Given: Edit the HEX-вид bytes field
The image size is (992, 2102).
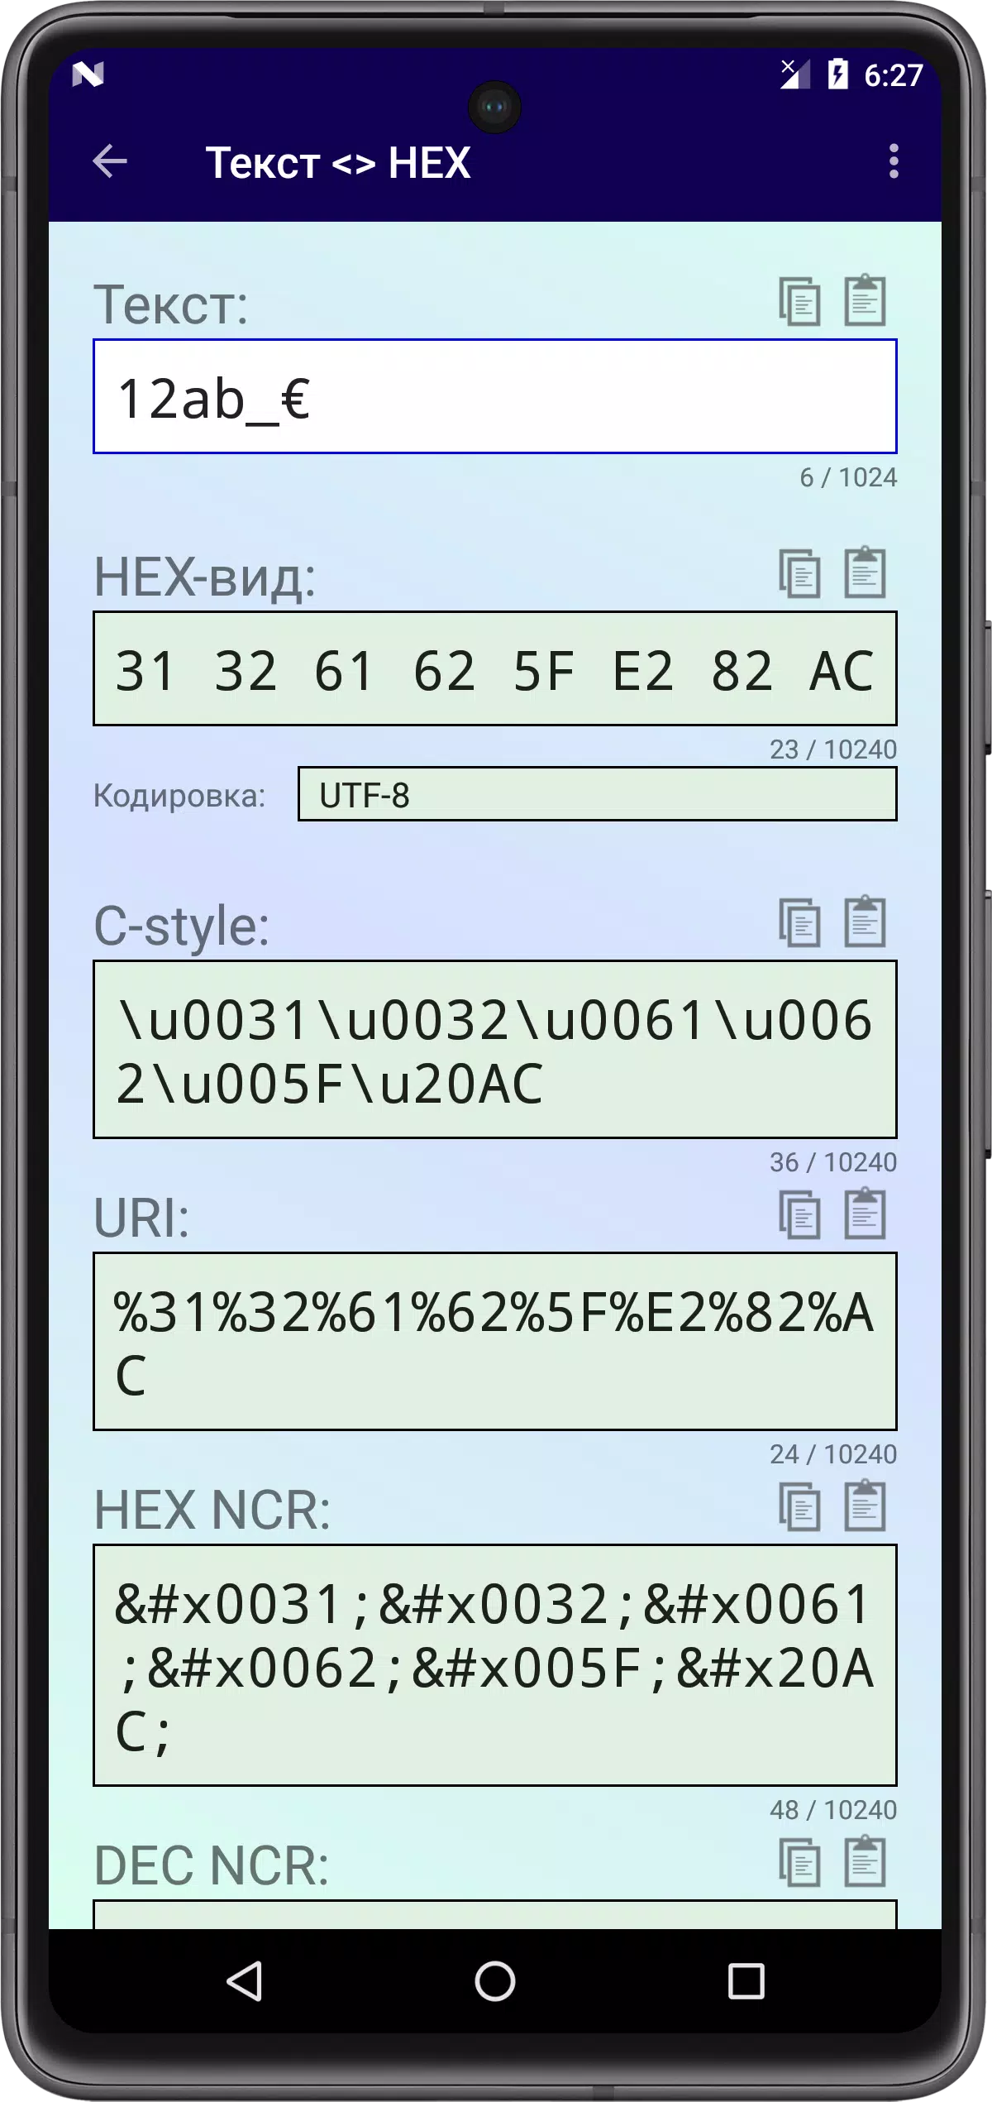Looking at the screenshot, I should pos(494,668).
